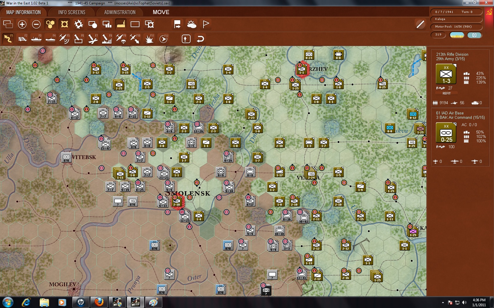
Task: Click the wheat field weather swatch
Action: click(457, 35)
